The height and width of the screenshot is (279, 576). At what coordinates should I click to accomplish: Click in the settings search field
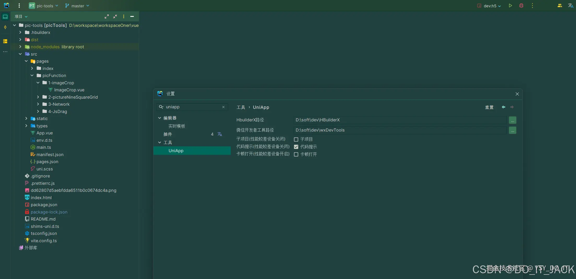pyautogui.click(x=192, y=107)
